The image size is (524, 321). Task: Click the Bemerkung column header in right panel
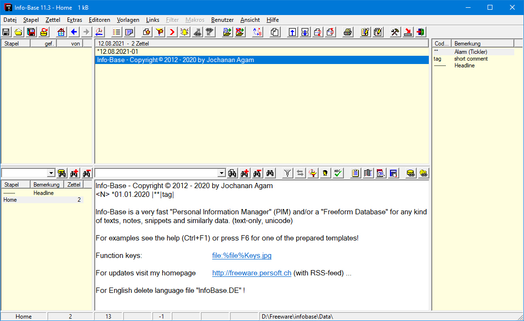[483, 43]
